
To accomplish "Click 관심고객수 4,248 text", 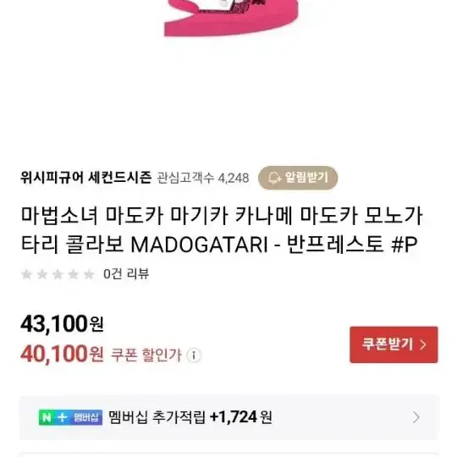I will (203, 178).
